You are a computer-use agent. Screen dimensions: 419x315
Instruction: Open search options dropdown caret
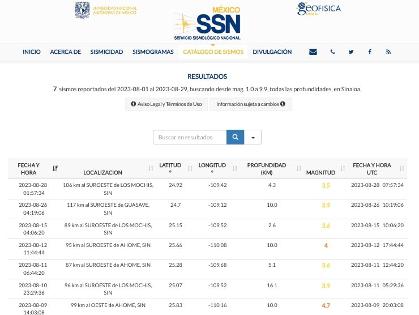(253, 137)
